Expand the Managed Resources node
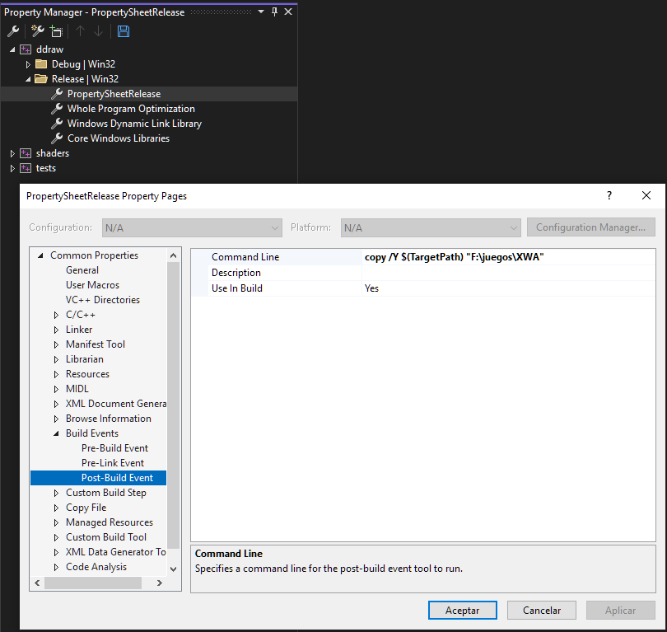The image size is (667, 632). point(56,522)
